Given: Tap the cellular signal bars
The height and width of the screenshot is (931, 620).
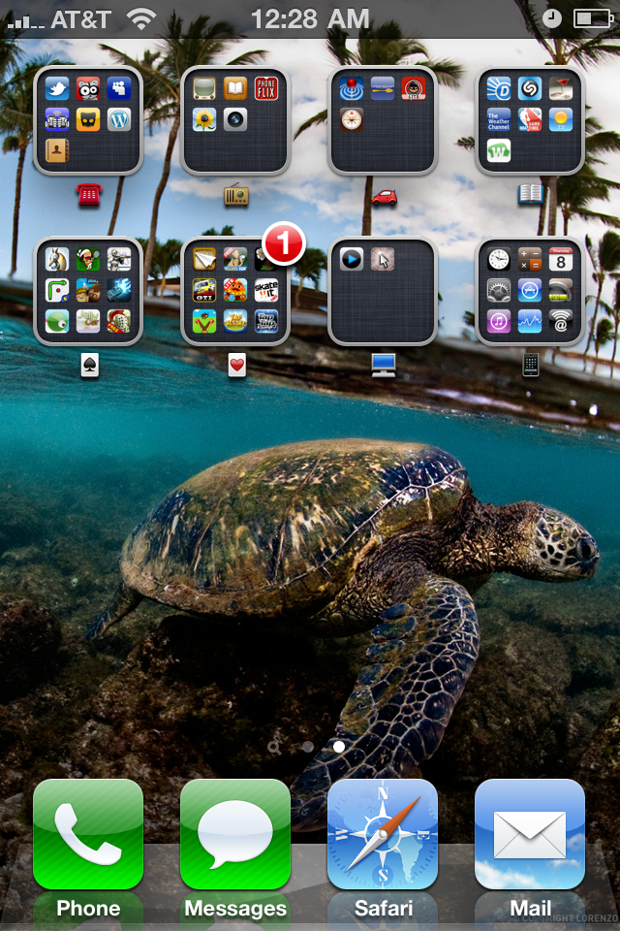Looking at the screenshot, I should click(25, 22).
